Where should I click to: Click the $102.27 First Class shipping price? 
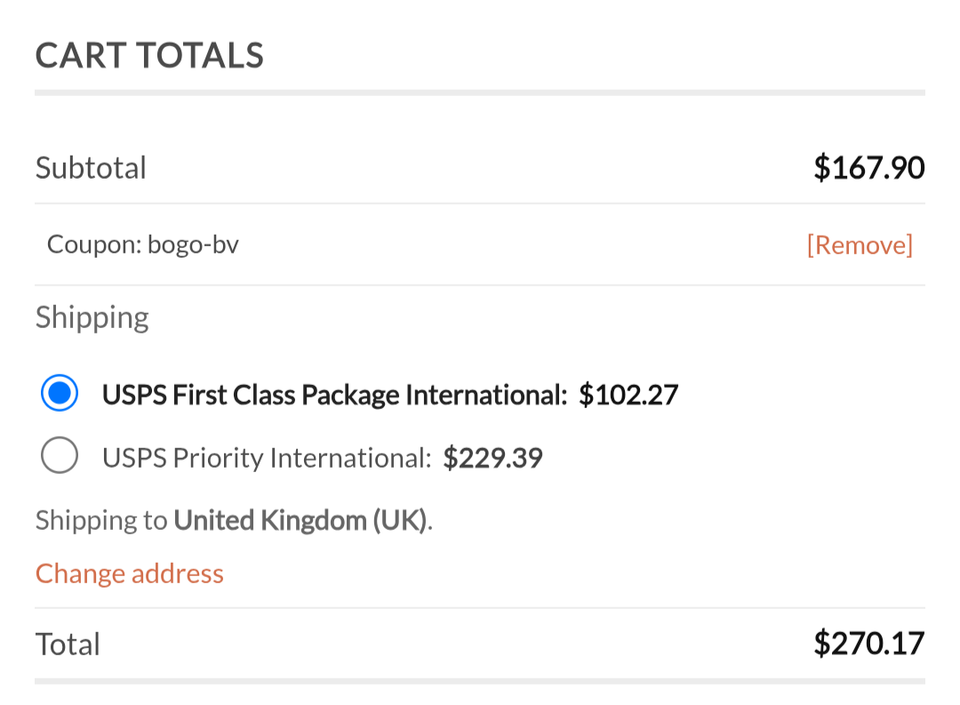[x=628, y=394]
